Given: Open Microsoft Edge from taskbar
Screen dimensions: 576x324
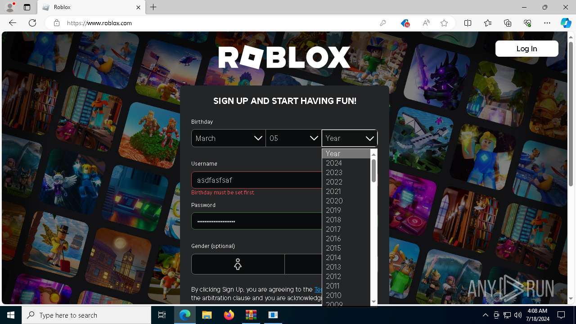Looking at the screenshot, I should click(x=185, y=315).
